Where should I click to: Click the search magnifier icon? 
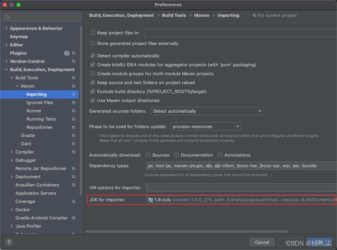(8, 17)
